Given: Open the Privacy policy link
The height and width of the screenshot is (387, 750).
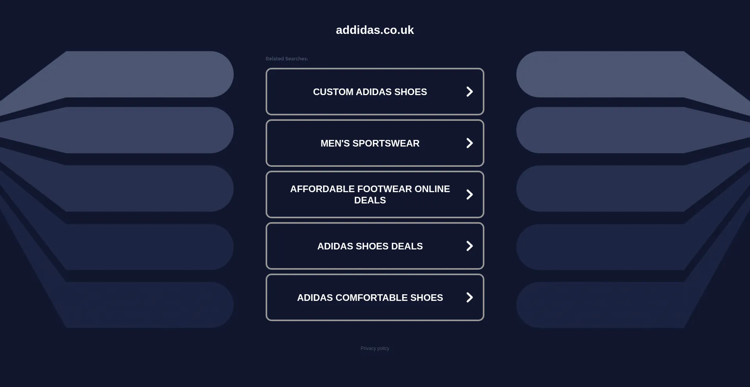Looking at the screenshot, I should [x=375, y=348].
